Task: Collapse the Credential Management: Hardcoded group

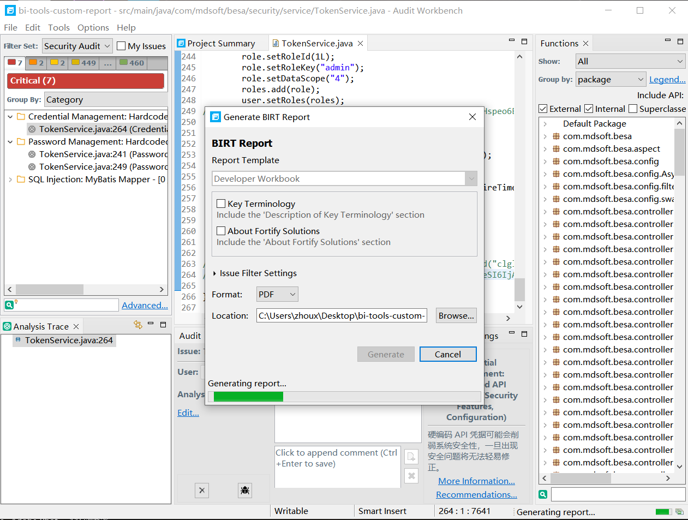Action: 10,116
